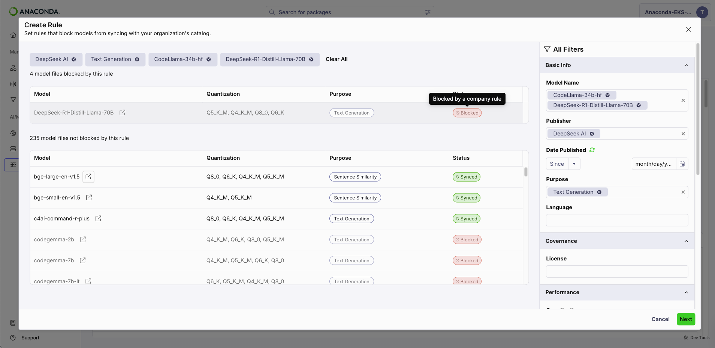Remove DeepSeek AI tag in Publisher field
Image resolution: width=715 pixels, height=348 pixels.
pyautogui.click(x=592, y=134)
